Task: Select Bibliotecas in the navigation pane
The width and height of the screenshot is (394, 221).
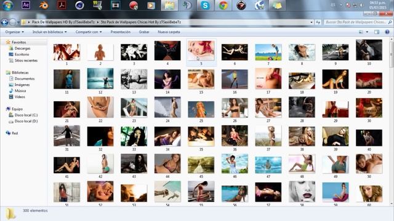Action: [x=20, y=72]
